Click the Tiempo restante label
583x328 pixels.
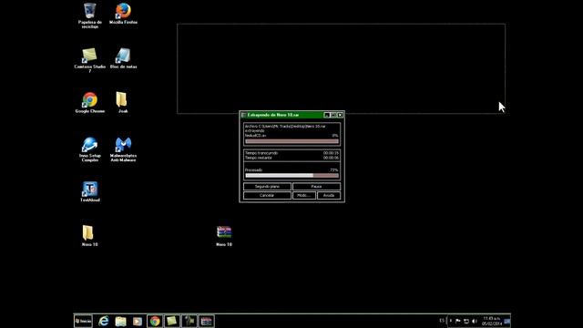tap(259, 158)
